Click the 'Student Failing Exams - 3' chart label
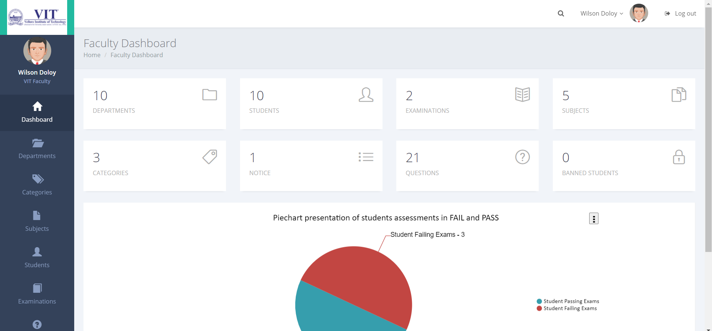 pyautogui.click(x=427, y=235)
